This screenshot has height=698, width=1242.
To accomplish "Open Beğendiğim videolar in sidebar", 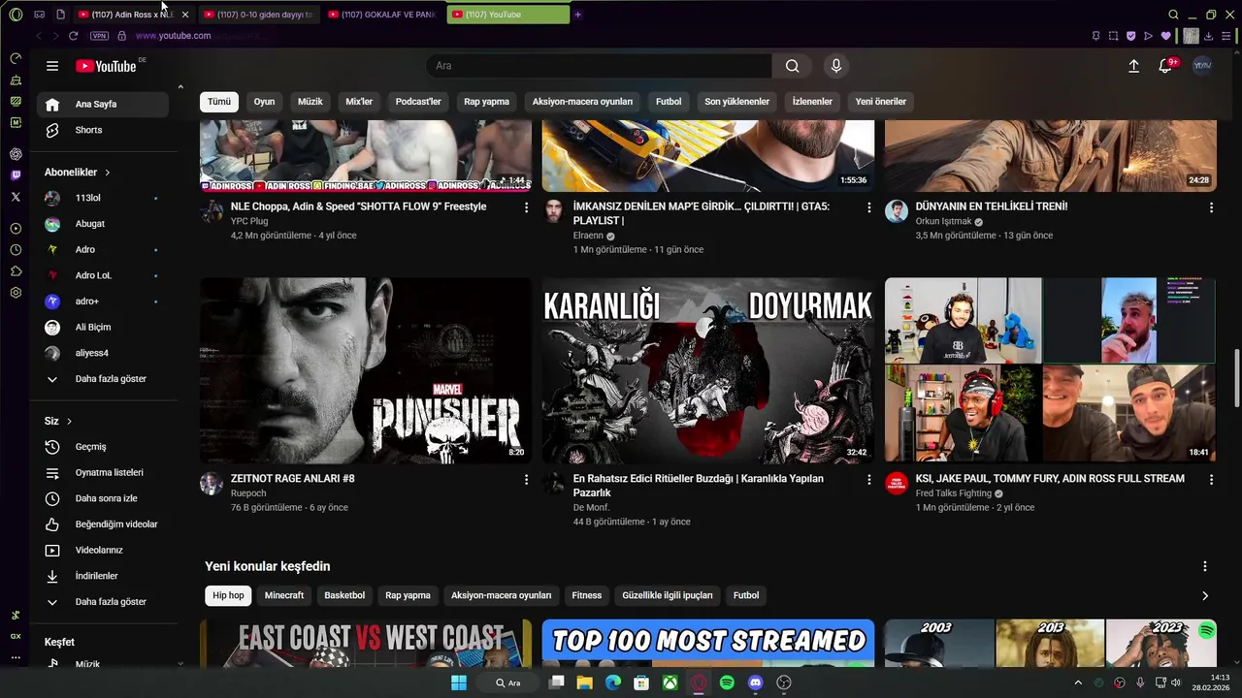I will (x=103, y=524).
